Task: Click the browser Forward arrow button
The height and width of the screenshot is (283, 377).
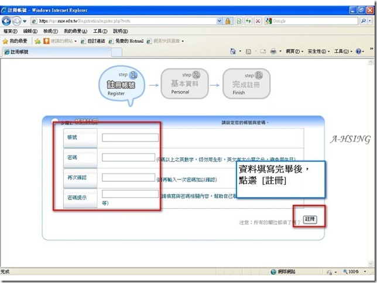Action: (x=16, y=21)
